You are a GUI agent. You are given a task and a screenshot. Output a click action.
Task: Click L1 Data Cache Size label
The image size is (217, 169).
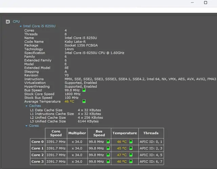point(46,110)
